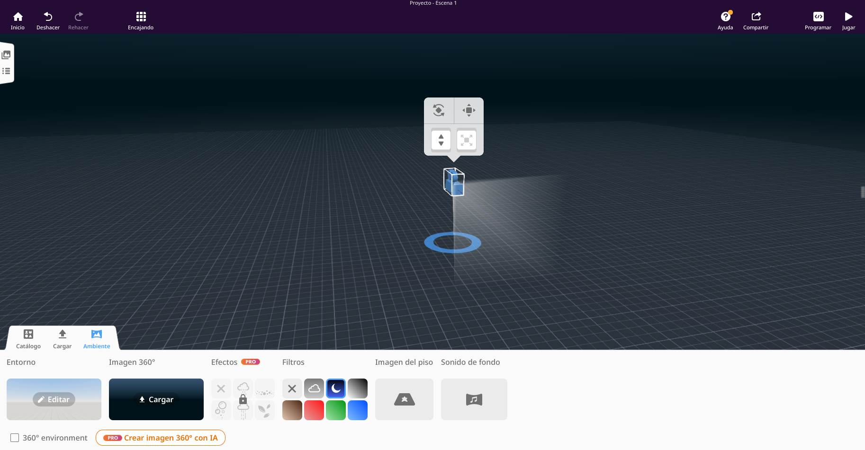Click the up-down vertical lift handle

pyautogui.click(x=441, y=140)
